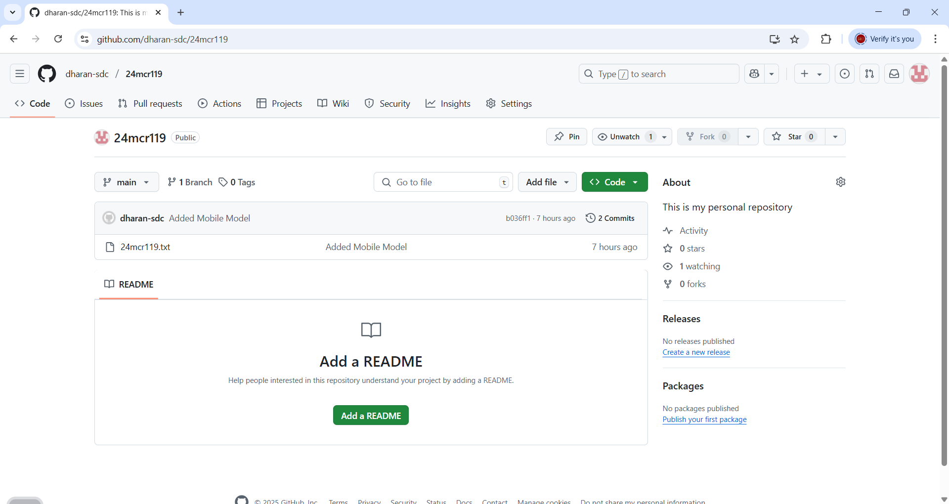Open the Activity link in About
Screen dimensions: 949x504
[693, 231]
